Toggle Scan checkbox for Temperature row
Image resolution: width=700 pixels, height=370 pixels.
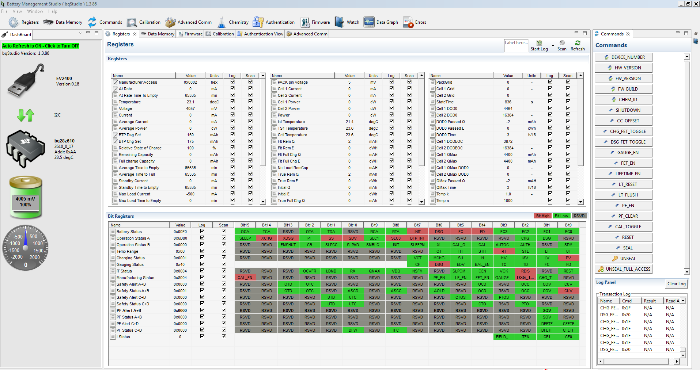250,102
